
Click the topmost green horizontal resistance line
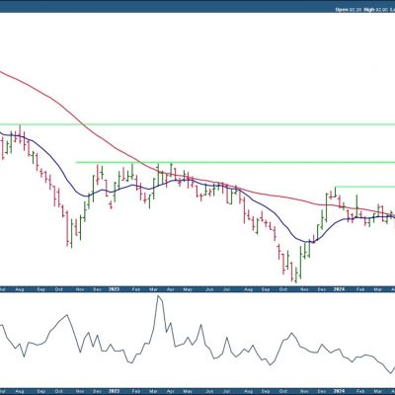(197, 124)
